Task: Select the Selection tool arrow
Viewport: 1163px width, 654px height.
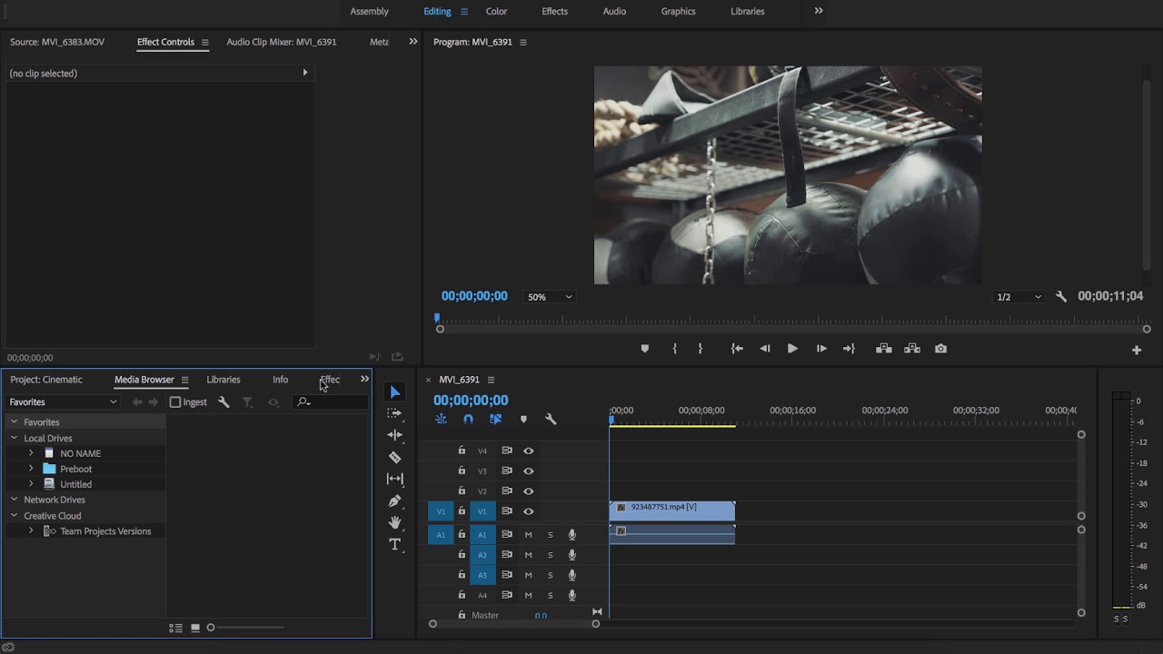Action: [394, 391]
